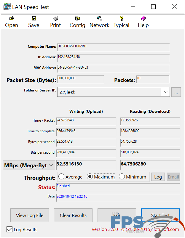Click the date value 2020-10-12 13:22:16
Viewport: 185px width, 238px height.
point(72,197)
